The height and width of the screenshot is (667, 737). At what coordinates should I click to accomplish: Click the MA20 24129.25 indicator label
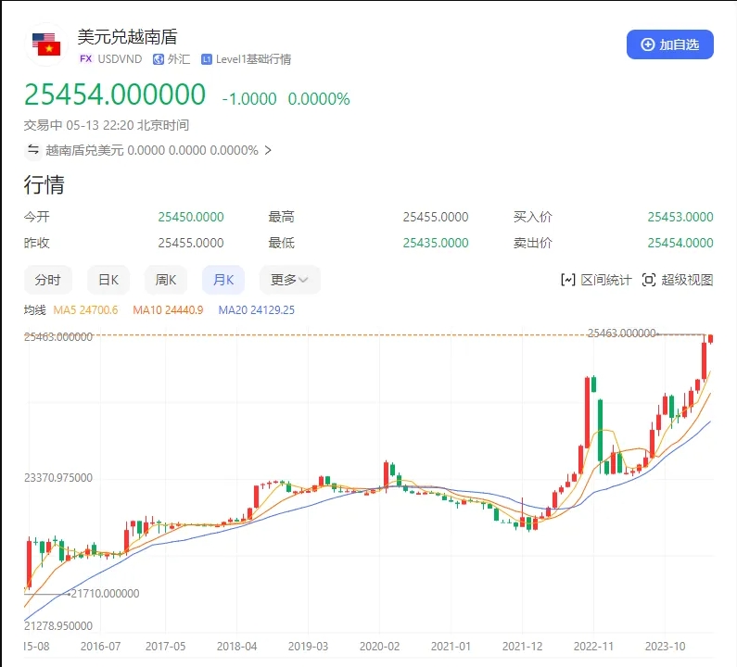point(256,310)
